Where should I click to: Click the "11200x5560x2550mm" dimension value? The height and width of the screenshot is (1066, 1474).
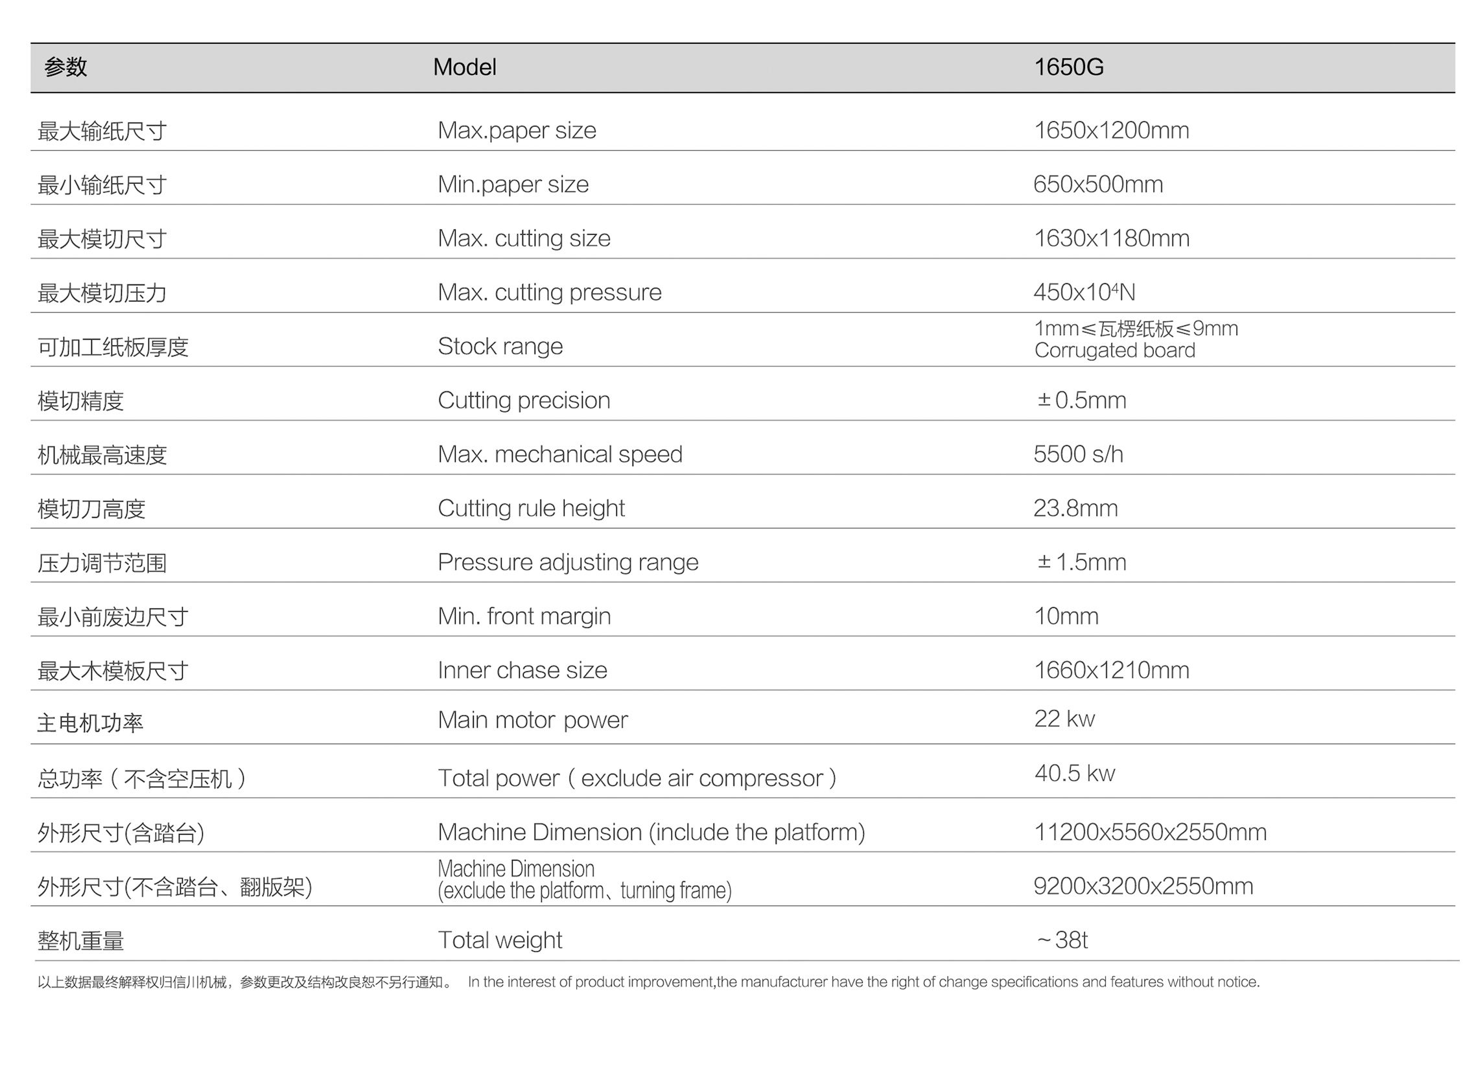(1150, 832)
